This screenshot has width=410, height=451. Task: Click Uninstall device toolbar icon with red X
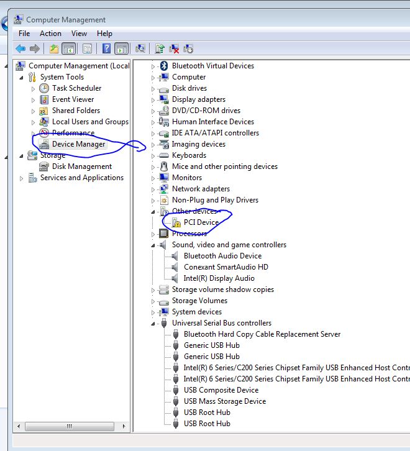174,48
